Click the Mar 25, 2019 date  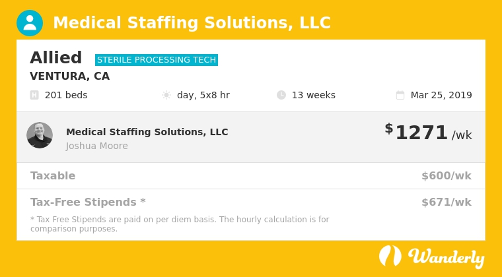point(441,95)
